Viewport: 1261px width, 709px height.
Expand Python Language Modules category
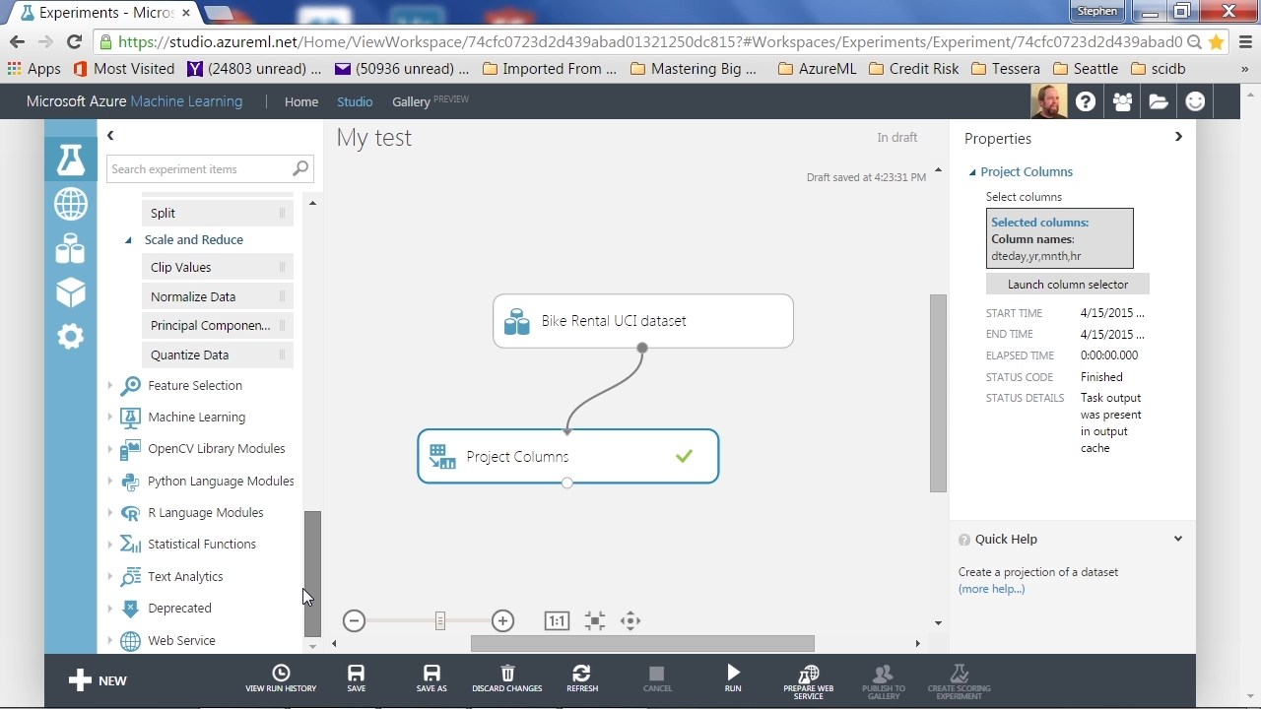(x=110, y=482)
